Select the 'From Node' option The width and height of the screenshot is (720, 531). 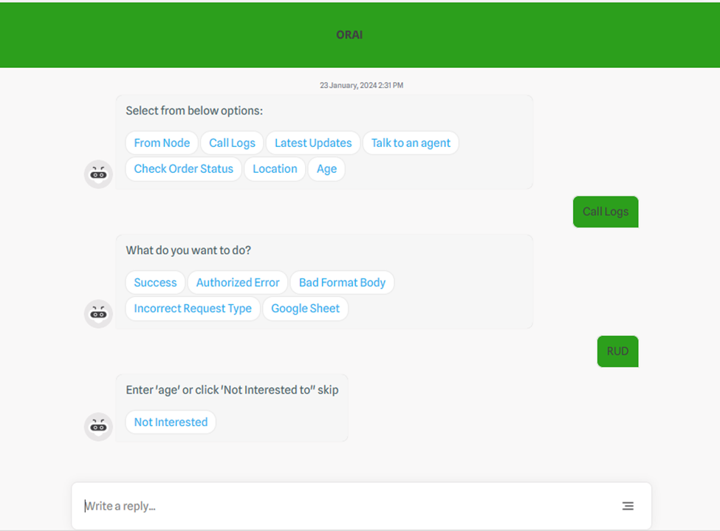162,143
